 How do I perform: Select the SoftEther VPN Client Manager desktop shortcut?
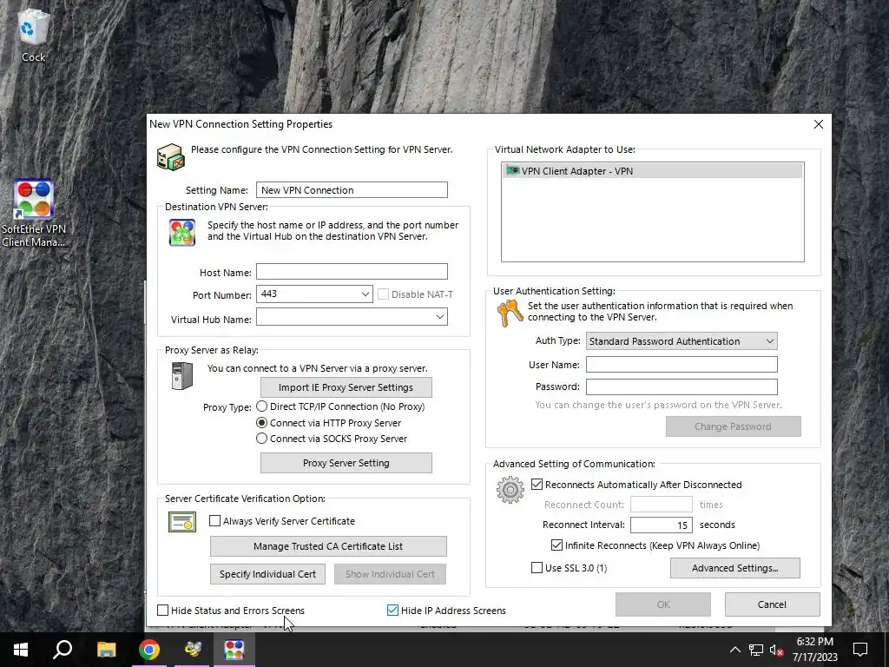pos(34,214)
